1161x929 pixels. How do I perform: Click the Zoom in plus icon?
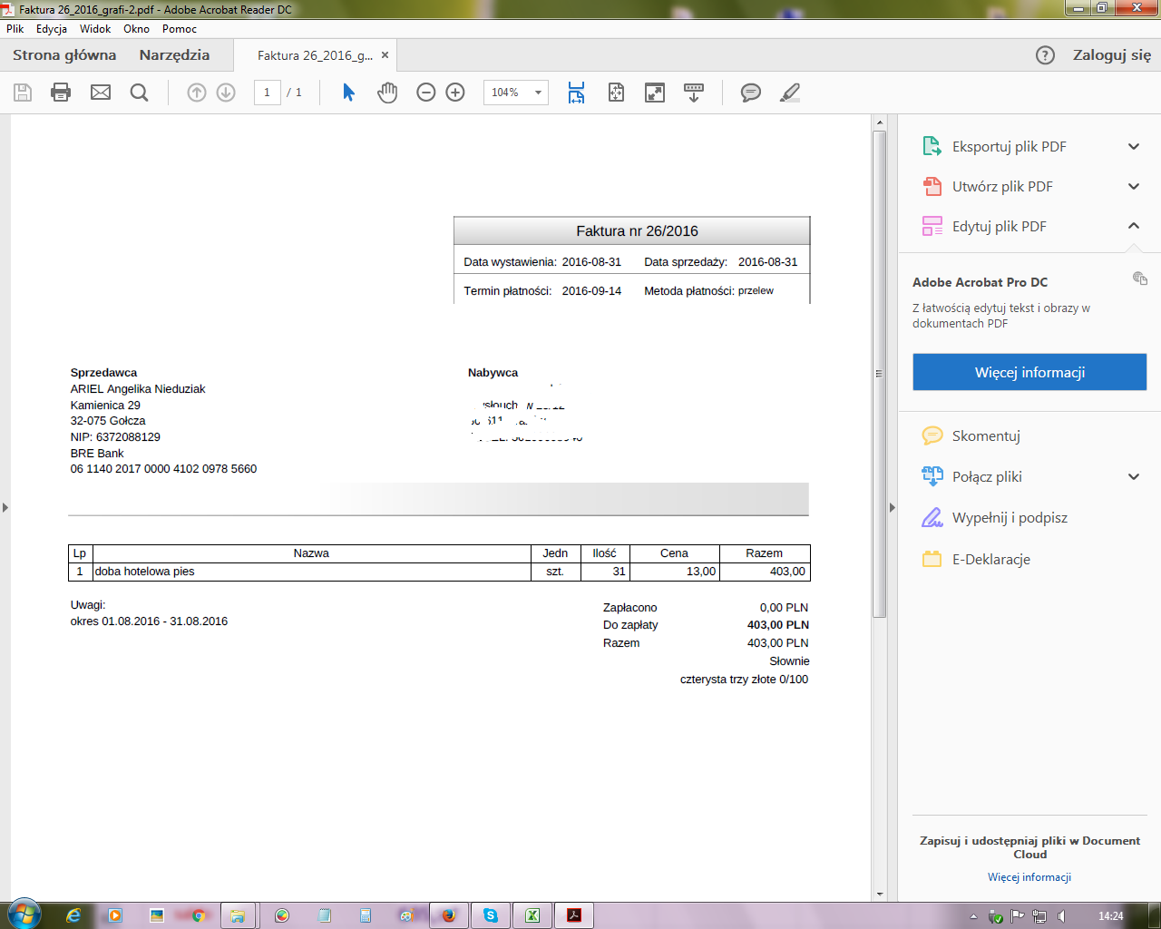pyautogui.click(x=455, y=93)
